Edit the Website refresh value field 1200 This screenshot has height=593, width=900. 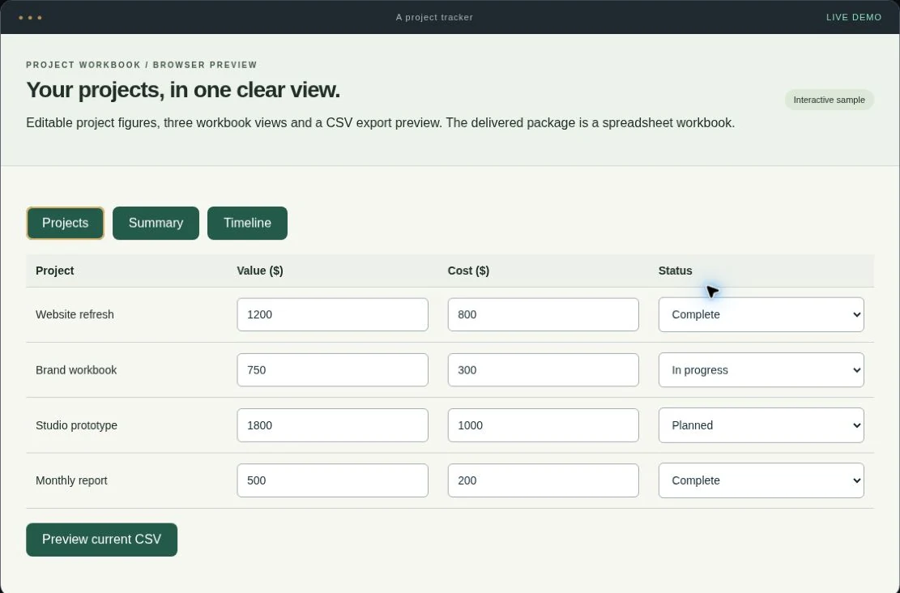pyautogui.click(x=332, y=314)
